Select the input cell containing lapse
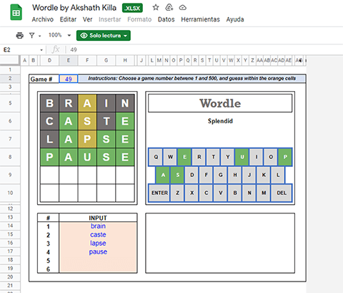343x293 pixels. [98, 243]
